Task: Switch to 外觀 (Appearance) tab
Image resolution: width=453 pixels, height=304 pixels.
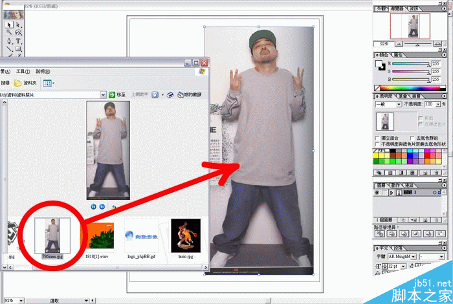Action: click(381, 8)
